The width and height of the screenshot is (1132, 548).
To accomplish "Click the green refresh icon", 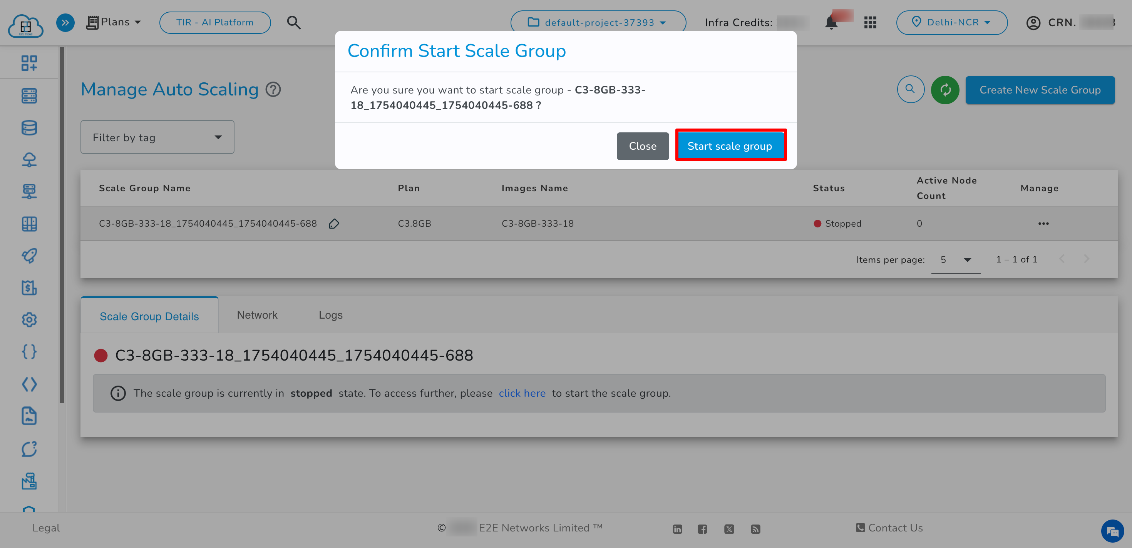I will (945, 90).
